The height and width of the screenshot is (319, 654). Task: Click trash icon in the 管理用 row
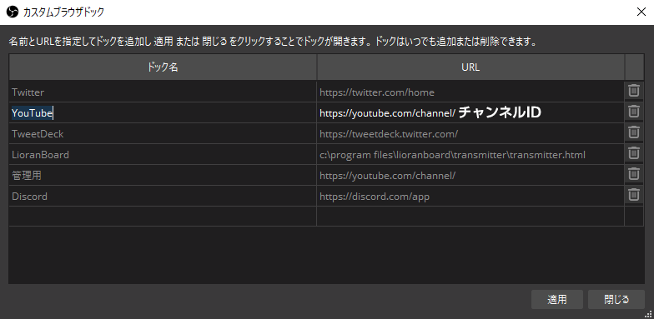634,174
